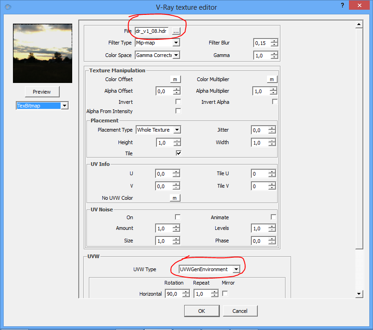Enable the UV Noise Animate checkbox
This screenshot has width=373, height=330.
pos(274,217)
